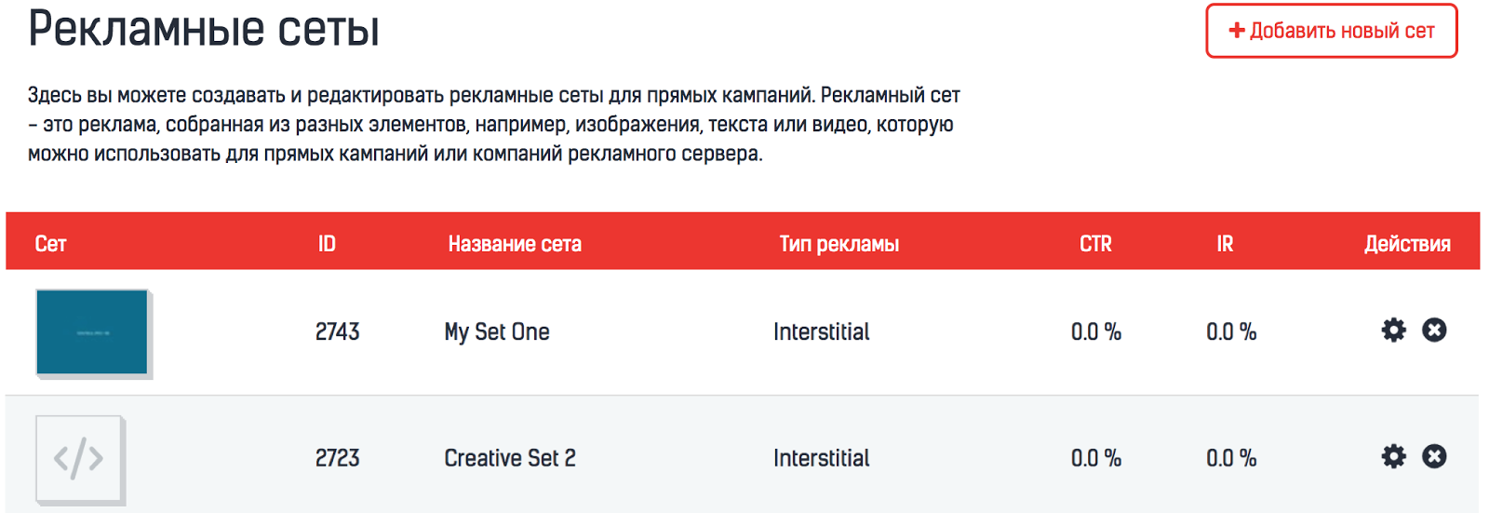The width and height of the screenshot is (1489, 513).
Task: Click the code icon thumbnail for set 2723
Action: click(x=79, y=458)
